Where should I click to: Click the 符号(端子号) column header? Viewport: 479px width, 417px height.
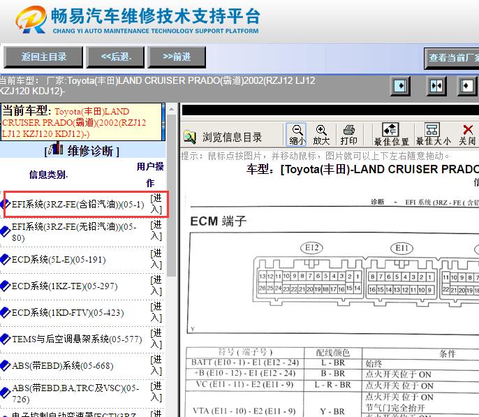[x=245, y=352]
